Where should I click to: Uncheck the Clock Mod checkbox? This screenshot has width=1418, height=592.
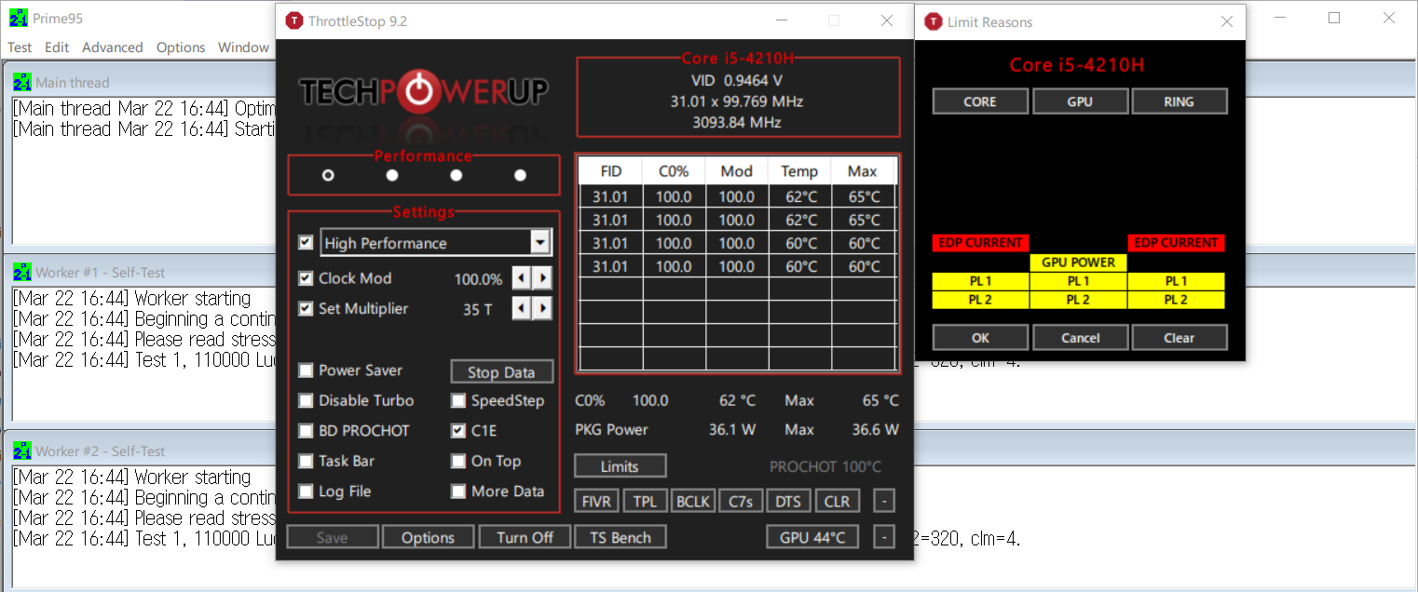[x=306, y=278]
